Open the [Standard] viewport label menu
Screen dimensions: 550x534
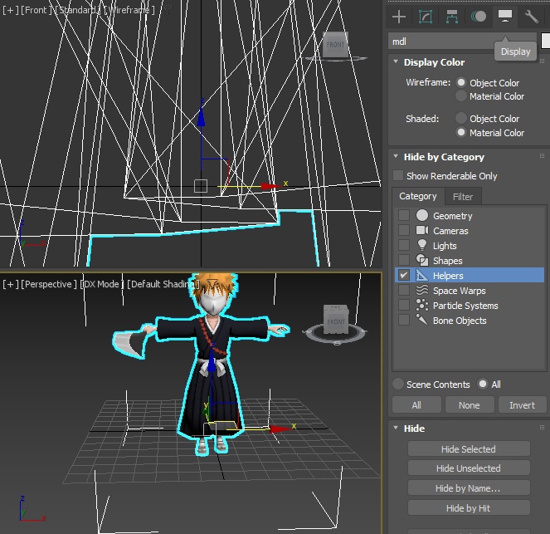pos(77,10)
